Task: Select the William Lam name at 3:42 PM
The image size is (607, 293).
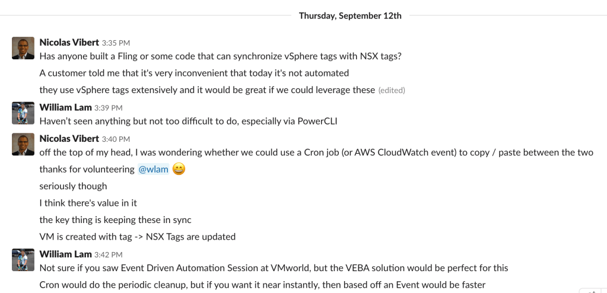Action: click(x=65, y=254)
